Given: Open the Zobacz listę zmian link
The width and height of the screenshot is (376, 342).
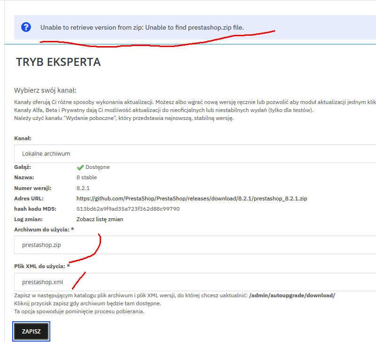Looking at the screenshot, I should click(x=100, y=219).
